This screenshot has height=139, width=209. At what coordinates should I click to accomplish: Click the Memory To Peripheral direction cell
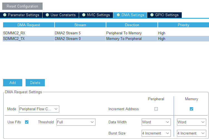tap(132, 39)
